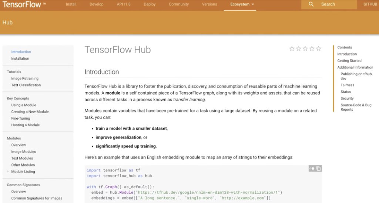The image size is (379, 203).
Task: Open the API r1.8 tab
Action: pyautogui.click(x=124, y=4)
